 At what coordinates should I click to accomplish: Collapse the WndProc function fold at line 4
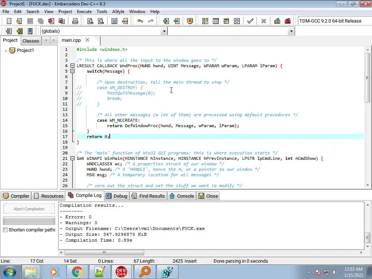click(x=73, y=66)
